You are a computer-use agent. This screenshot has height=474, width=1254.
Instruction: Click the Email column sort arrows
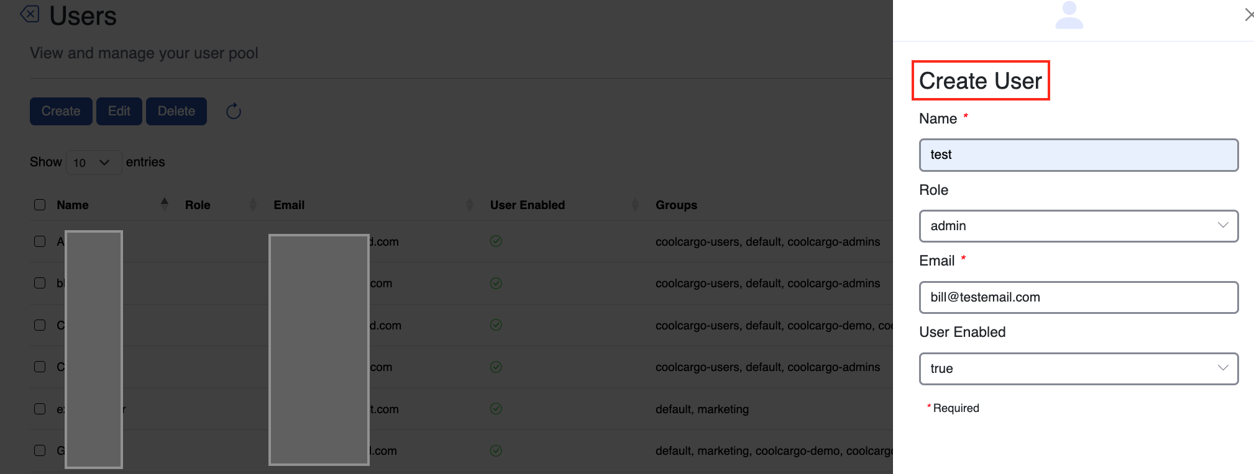469,204
